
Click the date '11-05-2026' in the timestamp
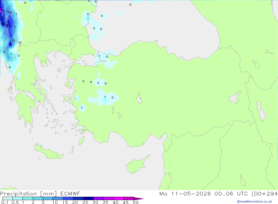coord(191,193)
